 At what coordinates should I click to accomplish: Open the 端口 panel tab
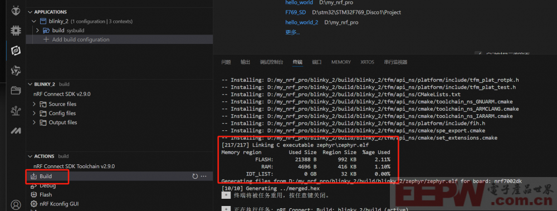point(317,62)
